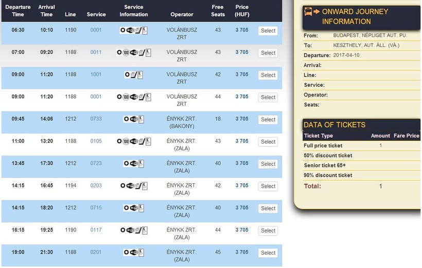Choose the 09:45 ÉNYKK Bakony bus
Viewport: 422px width, 268px height.
click(x=268, y=120)
